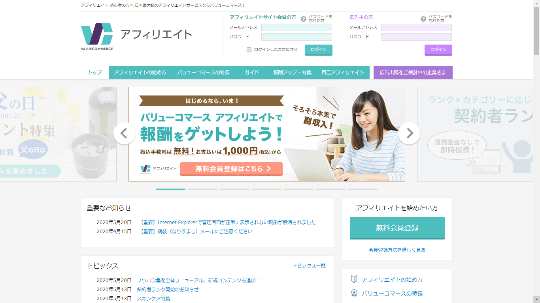Click the affiliate member ログイン button
The image size is (540, 303).
click(318, 50)
